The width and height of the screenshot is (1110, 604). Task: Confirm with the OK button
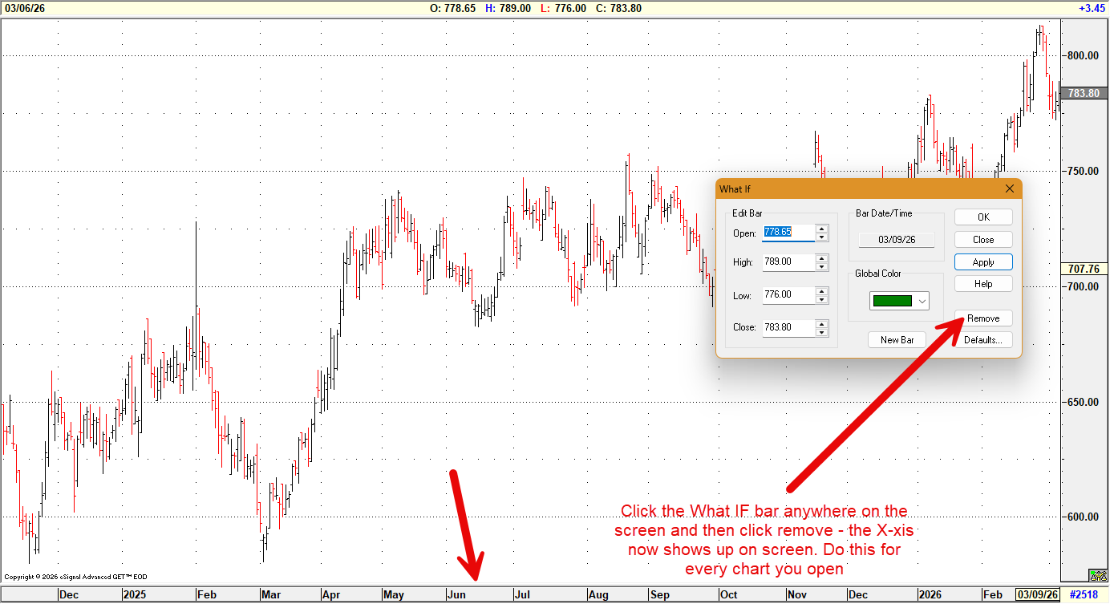(x=982, y=217)
